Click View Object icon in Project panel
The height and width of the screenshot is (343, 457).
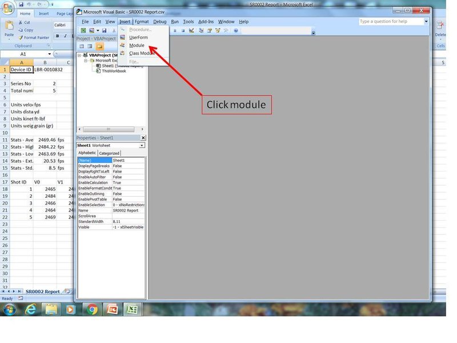(x=90, y=46)
